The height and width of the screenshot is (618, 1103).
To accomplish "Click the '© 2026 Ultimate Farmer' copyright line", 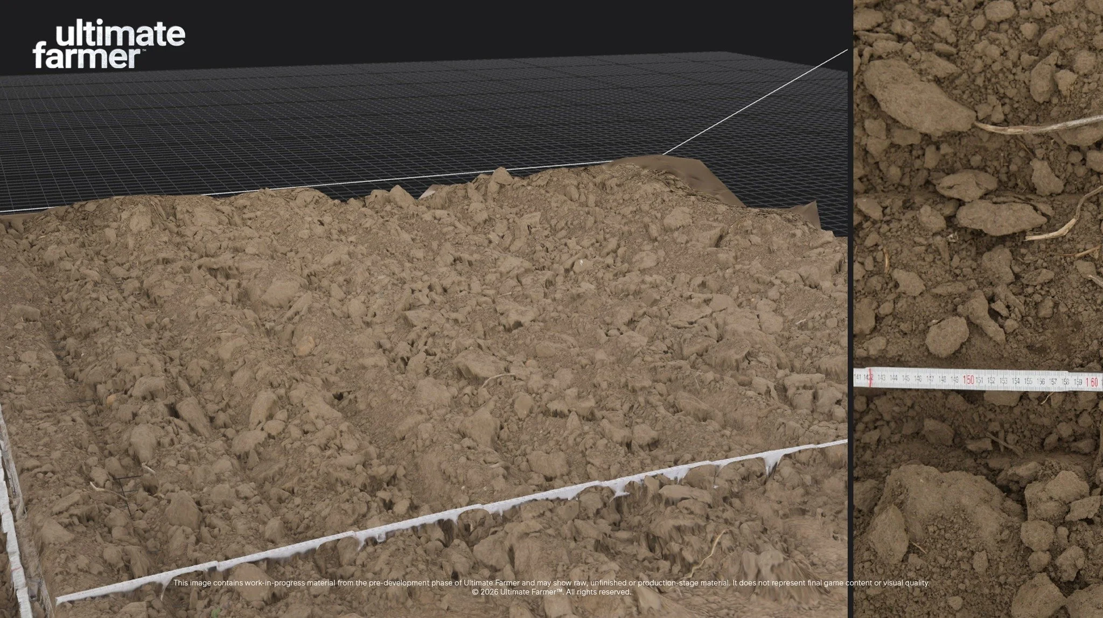I will click(551, 592).
